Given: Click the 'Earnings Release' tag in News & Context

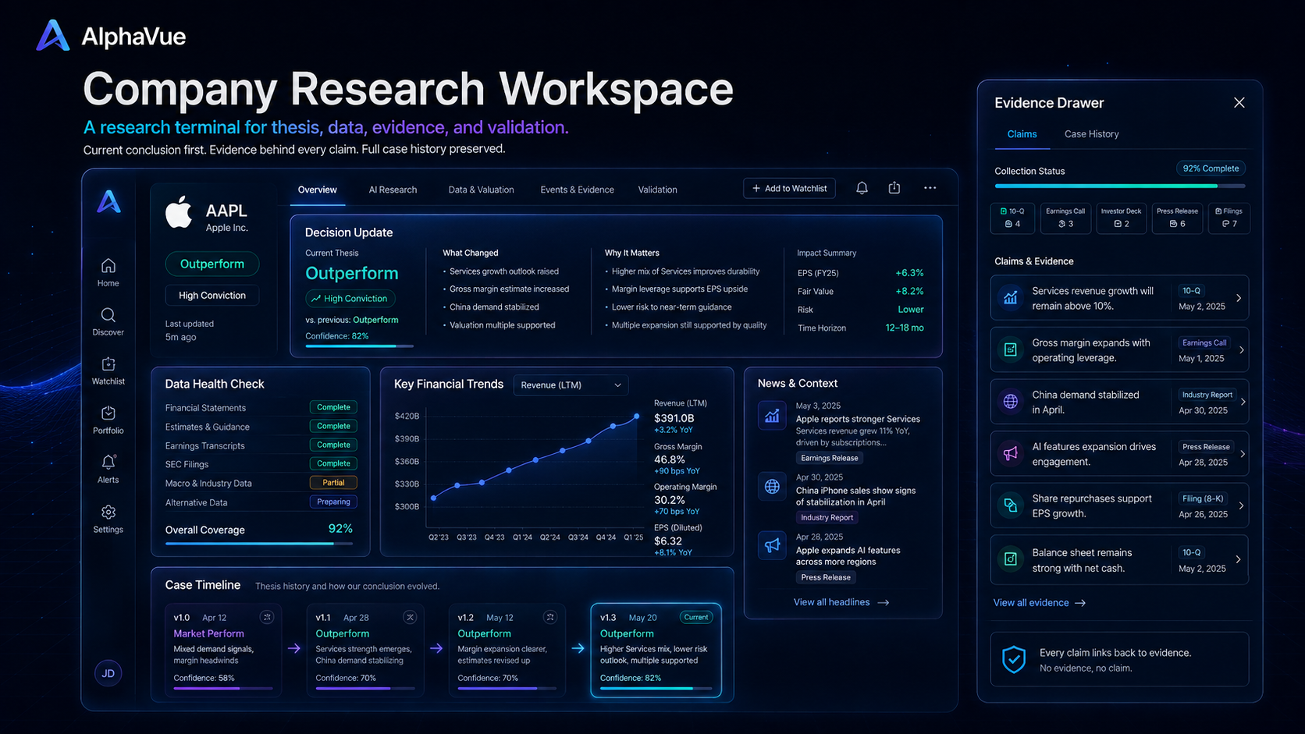Looking at the screenshot, I should coord(829,458).
